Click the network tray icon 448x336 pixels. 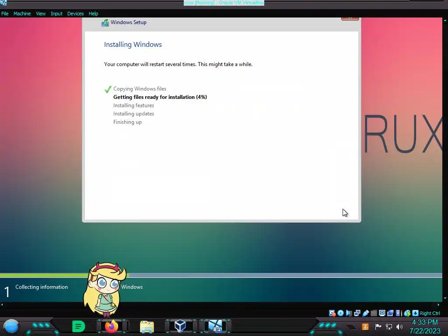pyautogui.click(x=389, y=326)
